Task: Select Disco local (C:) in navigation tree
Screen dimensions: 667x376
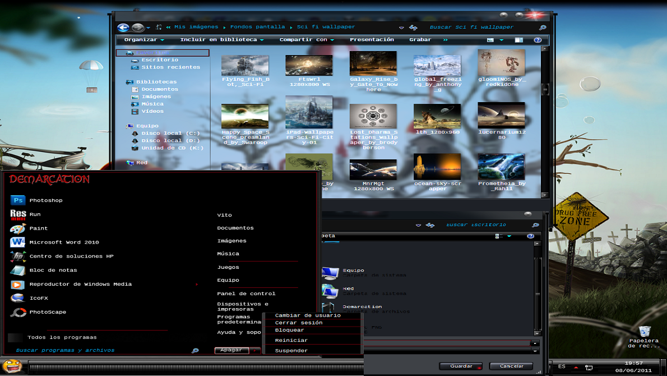Action: point(170,134)
